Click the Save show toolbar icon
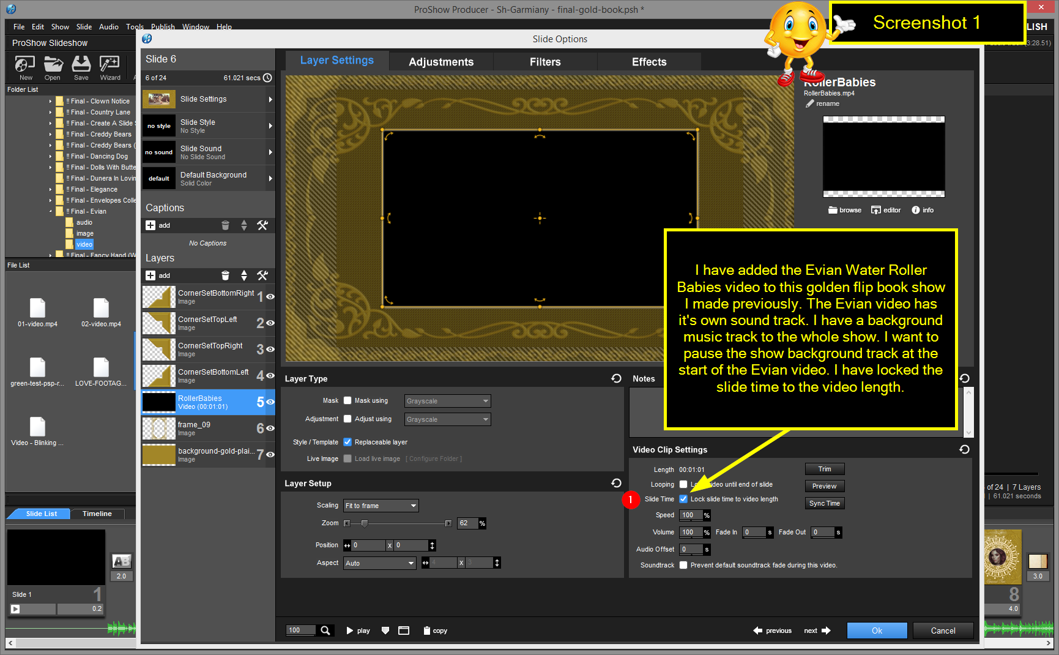 81,68
